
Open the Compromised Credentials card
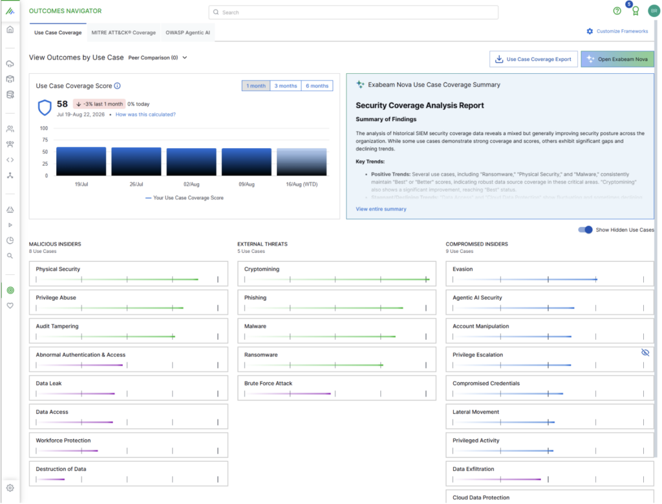[x=550, y=388]
